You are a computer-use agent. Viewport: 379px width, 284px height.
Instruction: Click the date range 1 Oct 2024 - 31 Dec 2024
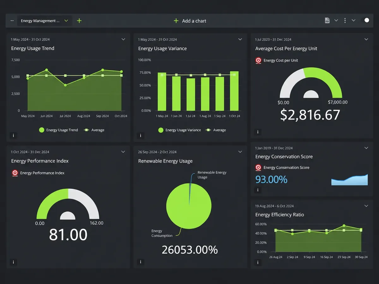click(x=30, y=152)
